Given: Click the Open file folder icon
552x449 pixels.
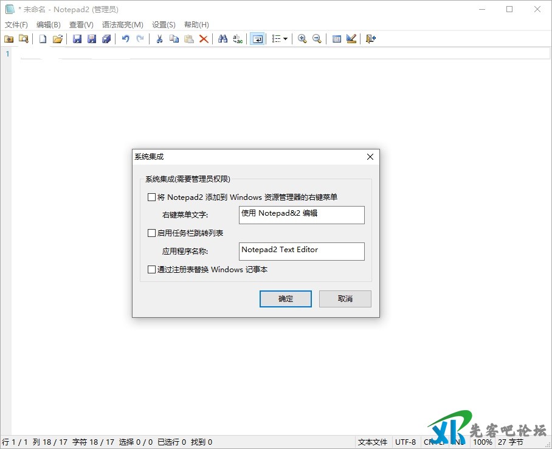Looking at the screenshot, I should (x=58, y=39).
